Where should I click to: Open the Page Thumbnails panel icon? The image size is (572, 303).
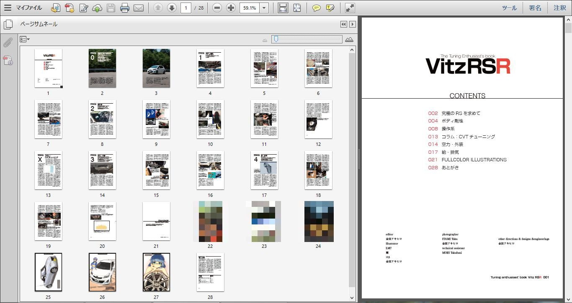(x=8, y=24)
